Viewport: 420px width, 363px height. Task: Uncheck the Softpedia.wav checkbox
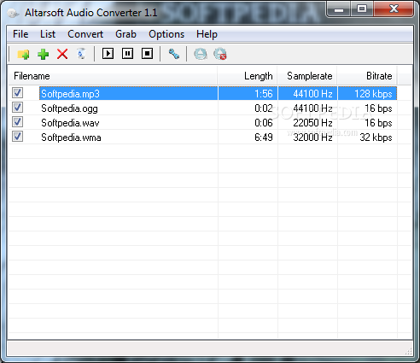17,122
